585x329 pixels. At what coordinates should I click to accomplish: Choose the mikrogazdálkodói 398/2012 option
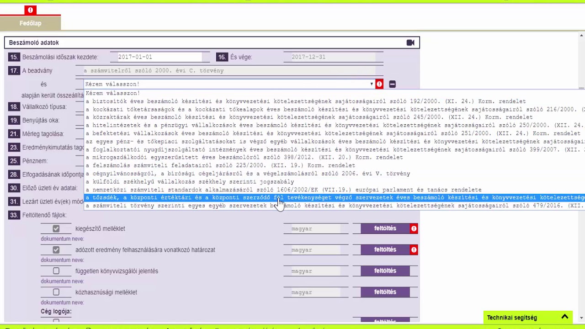(335, 157)
